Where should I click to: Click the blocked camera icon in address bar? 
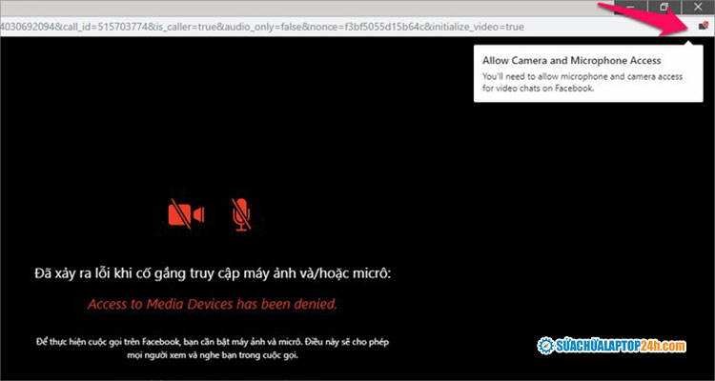coord(703,27)
